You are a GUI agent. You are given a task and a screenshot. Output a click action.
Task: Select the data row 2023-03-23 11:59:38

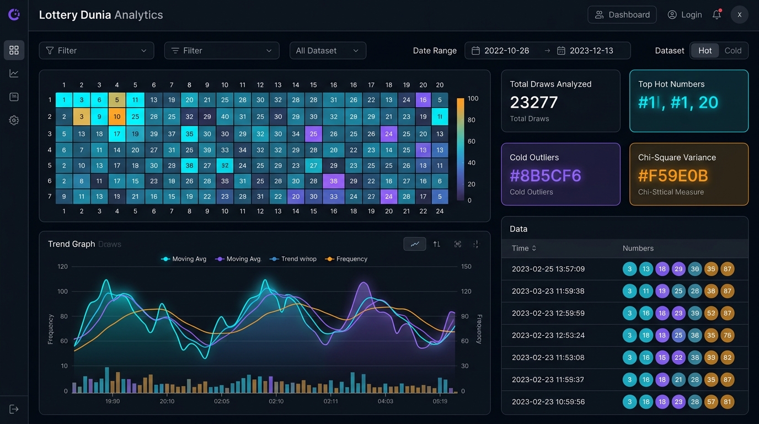coord(624,291)
